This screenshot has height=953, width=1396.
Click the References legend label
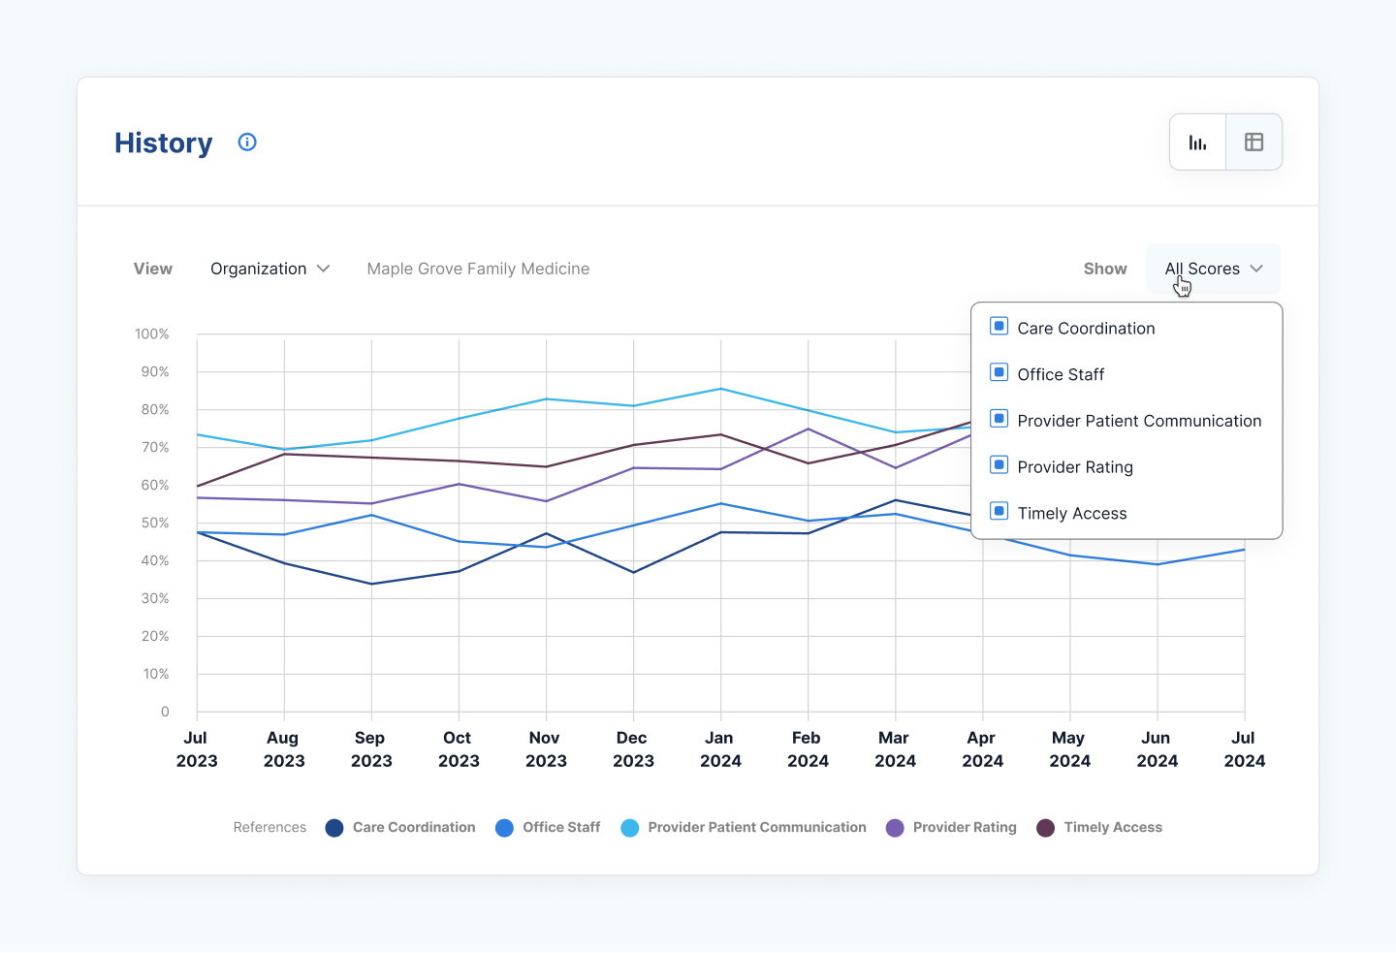[x=270, y=827]
